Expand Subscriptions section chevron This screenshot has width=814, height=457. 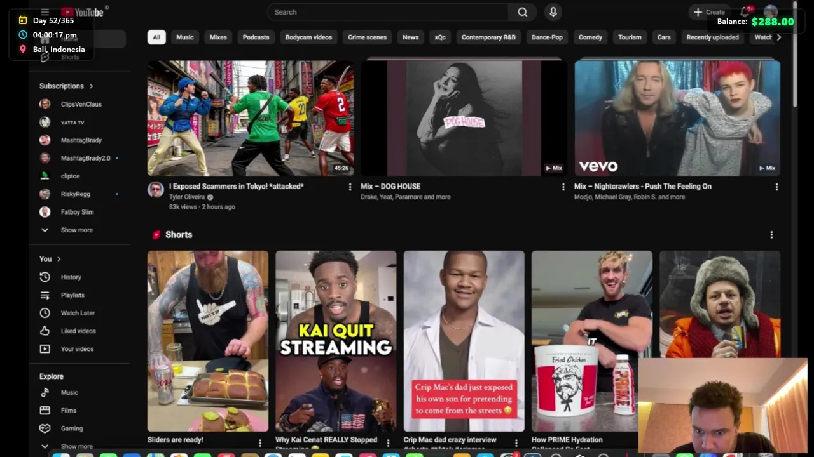[92, 86]
